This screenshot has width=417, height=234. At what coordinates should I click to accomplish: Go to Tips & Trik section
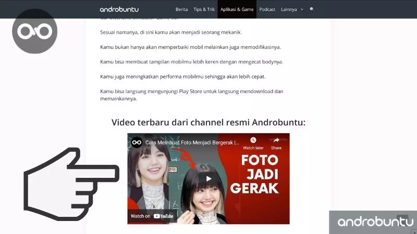204,9
